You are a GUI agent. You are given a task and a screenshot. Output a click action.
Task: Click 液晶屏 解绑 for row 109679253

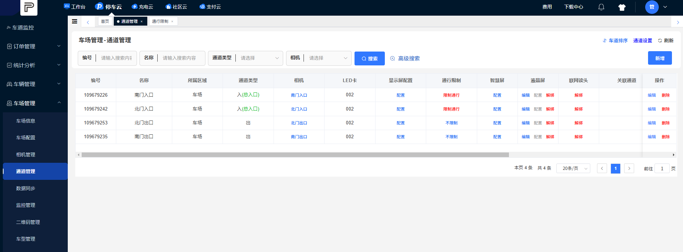550,123
